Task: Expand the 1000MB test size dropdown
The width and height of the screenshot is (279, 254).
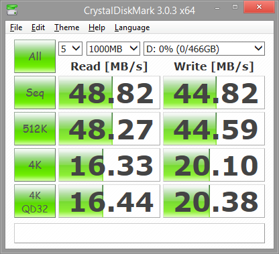Action: pyautogui.click(x=113, y=49)
